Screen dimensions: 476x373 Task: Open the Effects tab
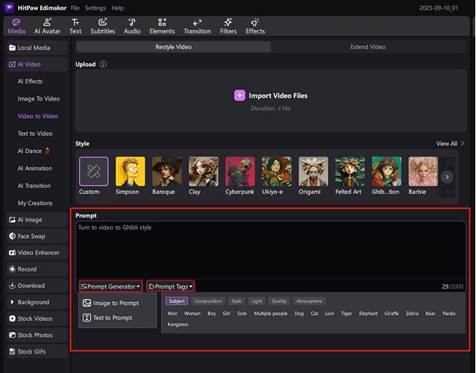point(255,26)
